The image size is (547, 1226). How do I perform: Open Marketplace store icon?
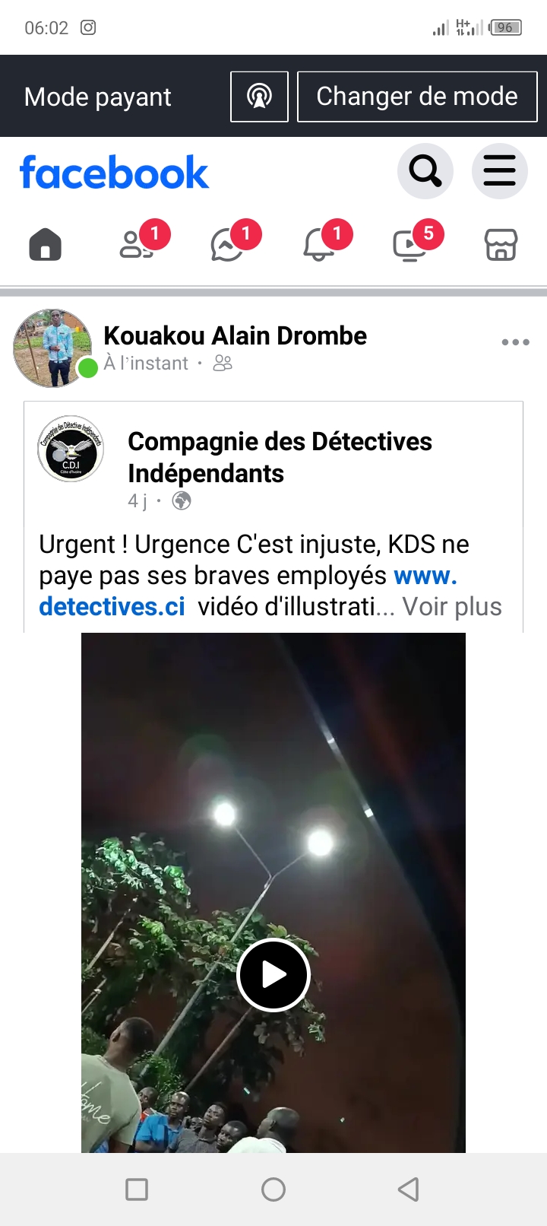501,245
